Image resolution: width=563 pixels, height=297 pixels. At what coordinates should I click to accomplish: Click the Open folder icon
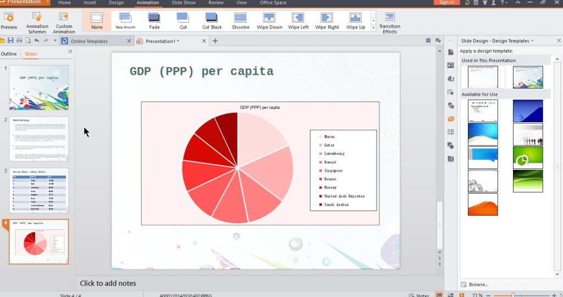[2, 41]
